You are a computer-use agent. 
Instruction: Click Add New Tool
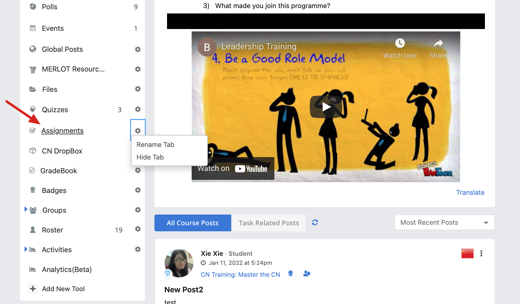(x=63, y=289)
